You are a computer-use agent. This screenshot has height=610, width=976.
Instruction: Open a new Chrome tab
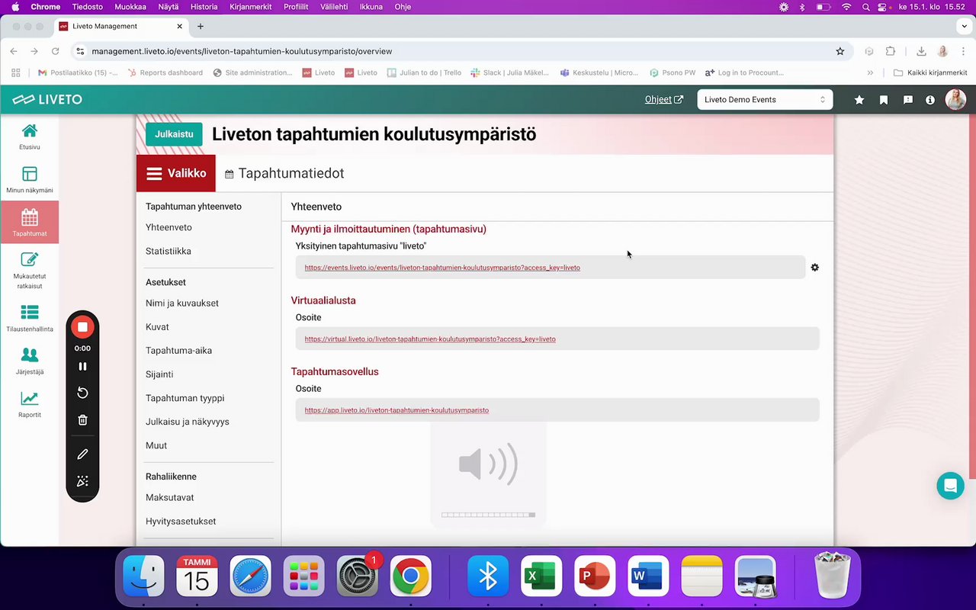pyautogui.click(x=201, y=26)
